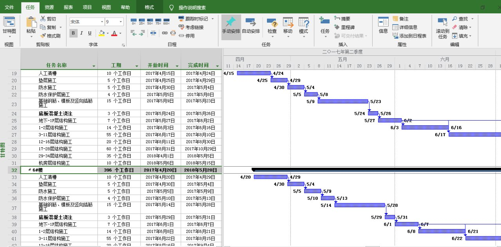Insert a 里程碑 milestone
Viewport: 501px width, 247px height.
pos(344,27)
